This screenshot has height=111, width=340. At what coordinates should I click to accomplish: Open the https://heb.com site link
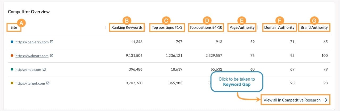click(28, 70)
